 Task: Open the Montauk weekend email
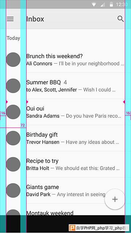point(65,209)
